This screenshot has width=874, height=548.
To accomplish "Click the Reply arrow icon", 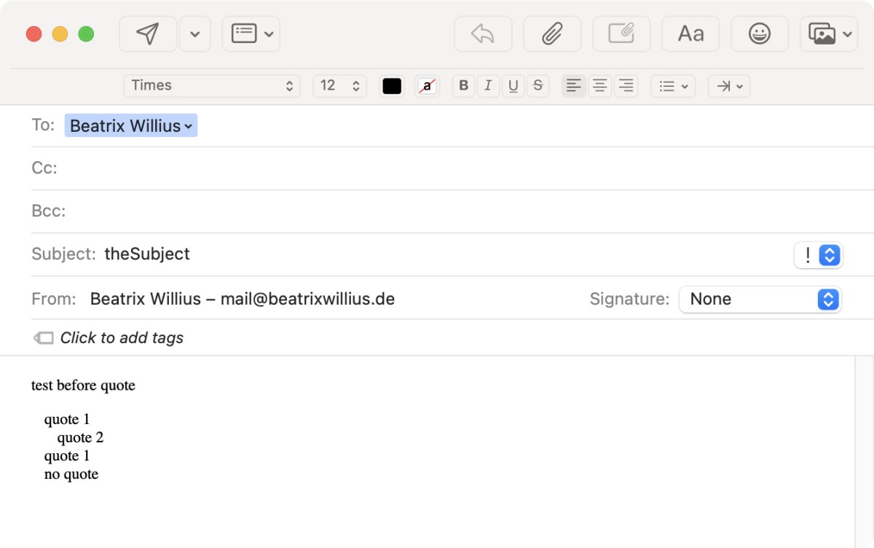I will coord(483,34).
